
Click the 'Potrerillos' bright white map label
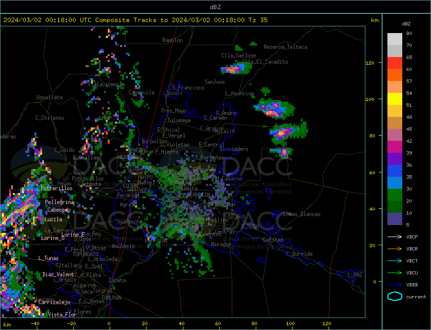(x=57, y=188)
